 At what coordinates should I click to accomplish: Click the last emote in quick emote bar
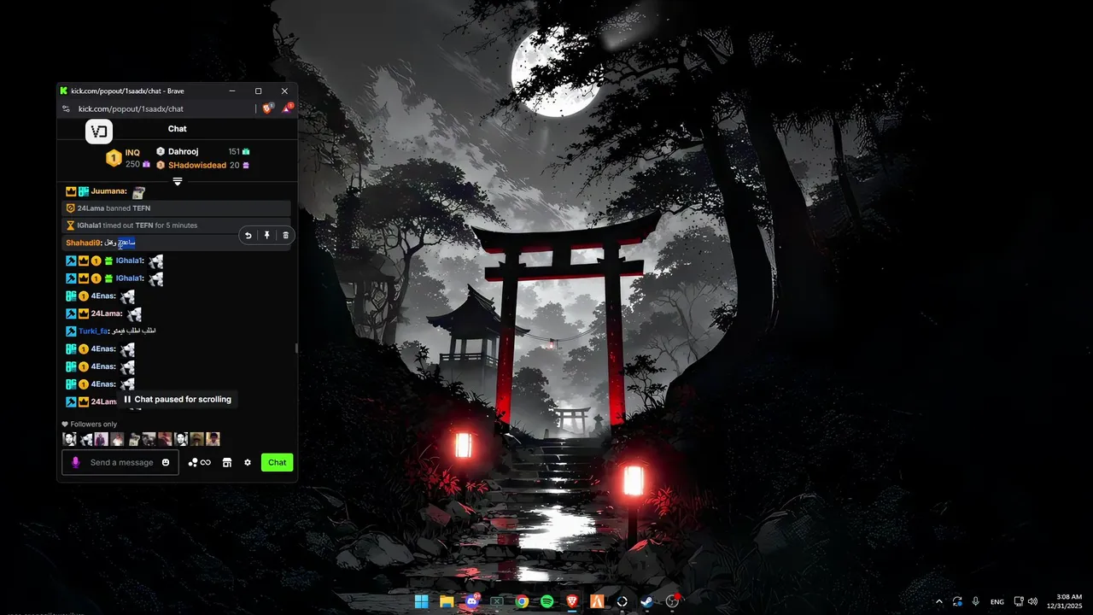tap(213, 439)
